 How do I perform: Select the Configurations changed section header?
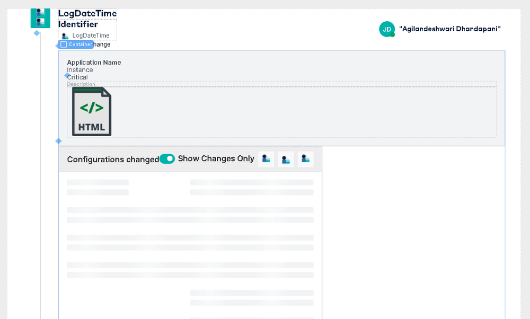pos(112,159)
